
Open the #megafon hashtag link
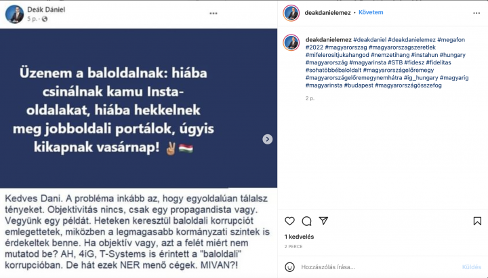(451, 40)
